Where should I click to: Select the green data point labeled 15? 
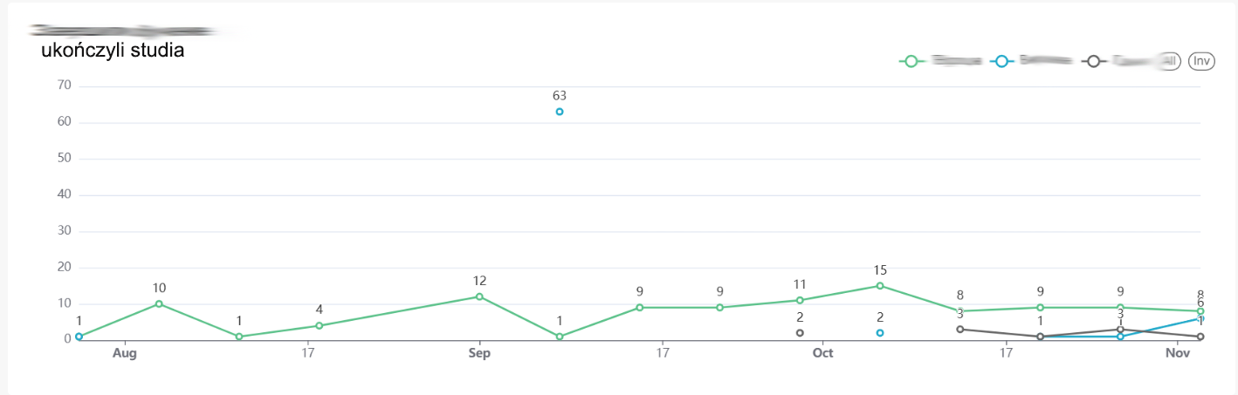click(880, 285)
